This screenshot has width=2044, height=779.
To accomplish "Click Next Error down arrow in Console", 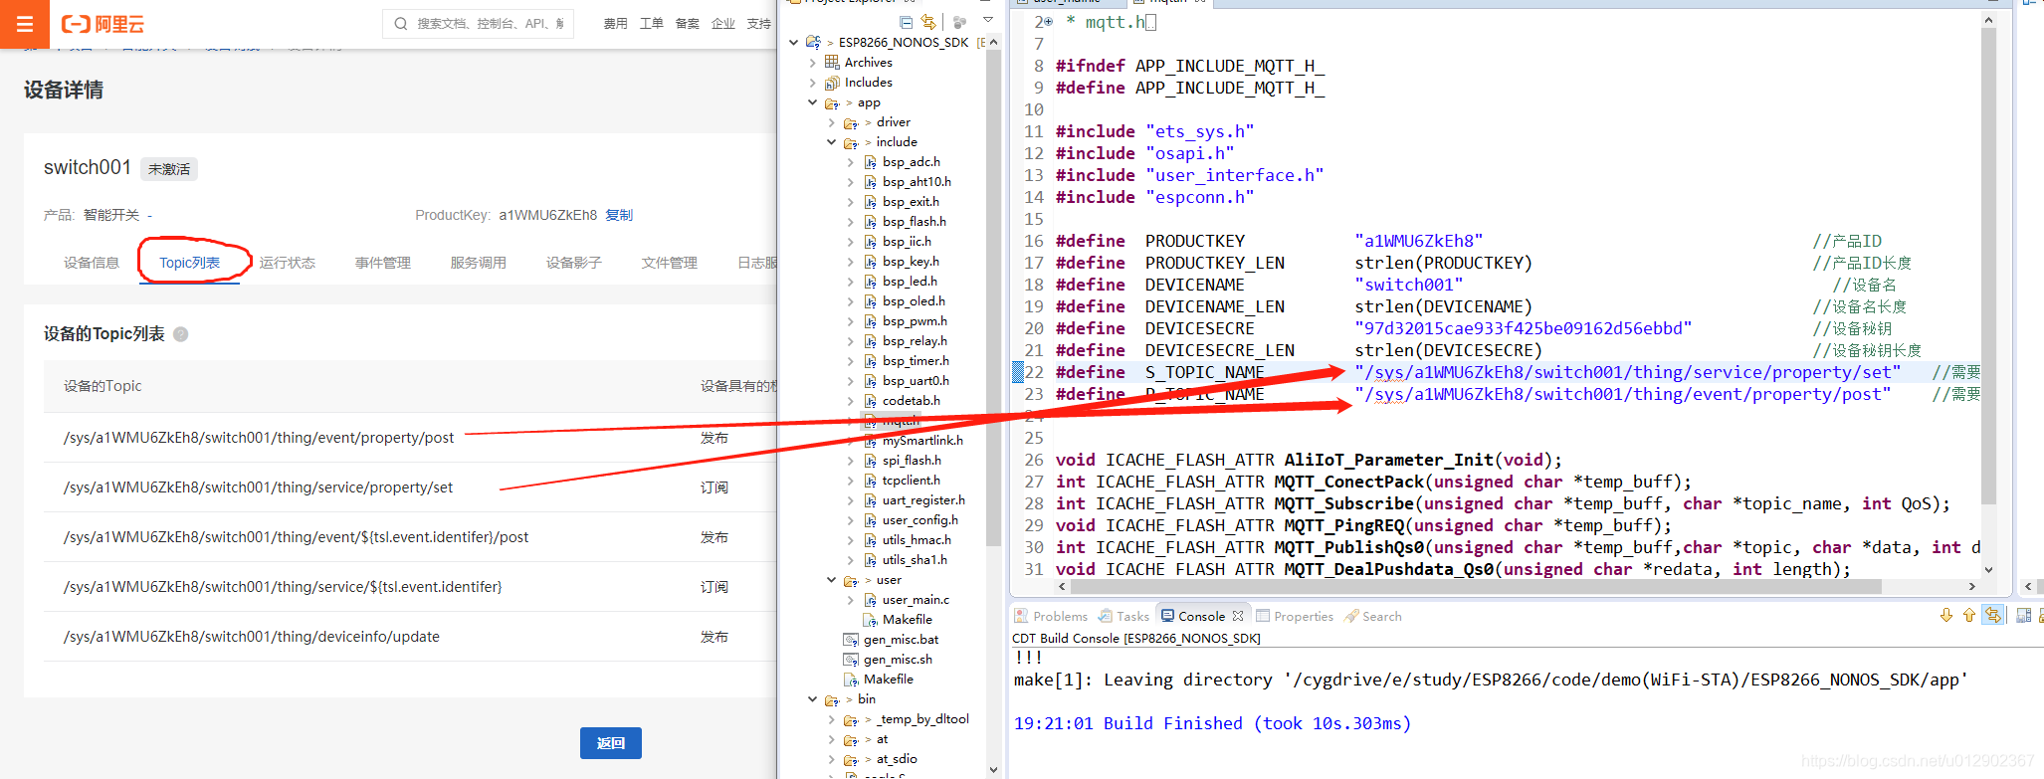I will tap(1946, 616).
